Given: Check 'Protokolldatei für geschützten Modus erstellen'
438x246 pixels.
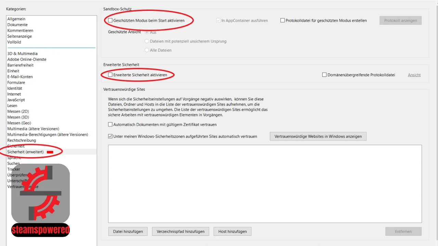Looking at the screenshot, I should (x=283, y=20).
